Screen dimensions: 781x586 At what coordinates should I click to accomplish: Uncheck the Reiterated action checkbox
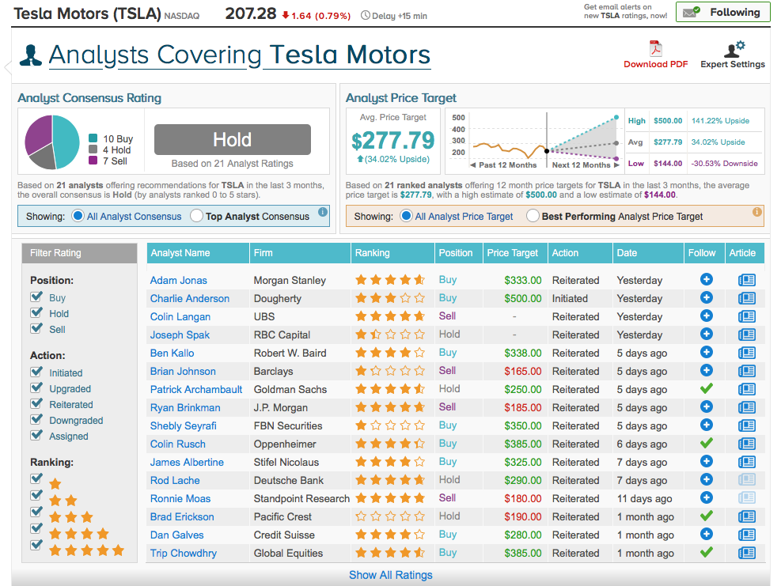coord(36,404)
